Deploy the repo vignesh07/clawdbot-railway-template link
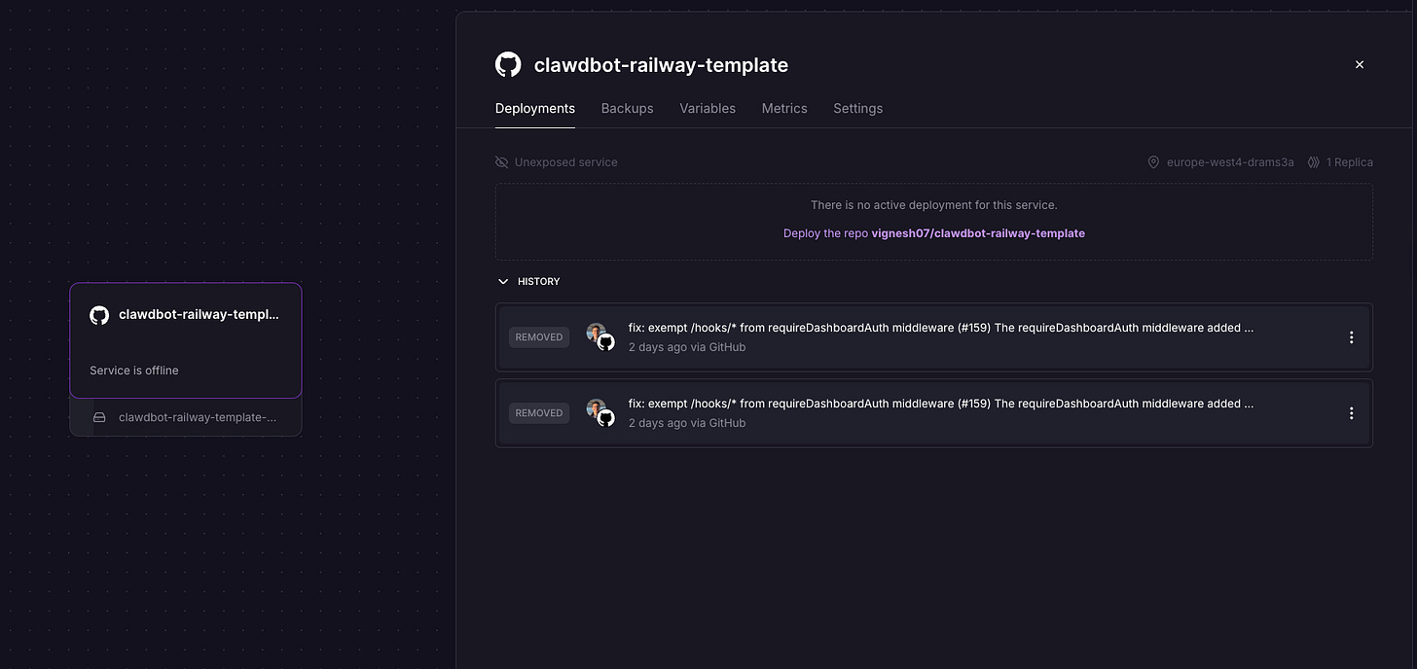 (x=934, y=233)
